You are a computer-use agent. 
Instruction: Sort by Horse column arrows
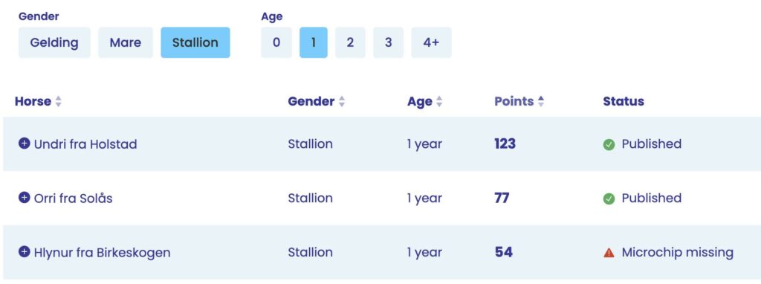(x=58, y=101)
